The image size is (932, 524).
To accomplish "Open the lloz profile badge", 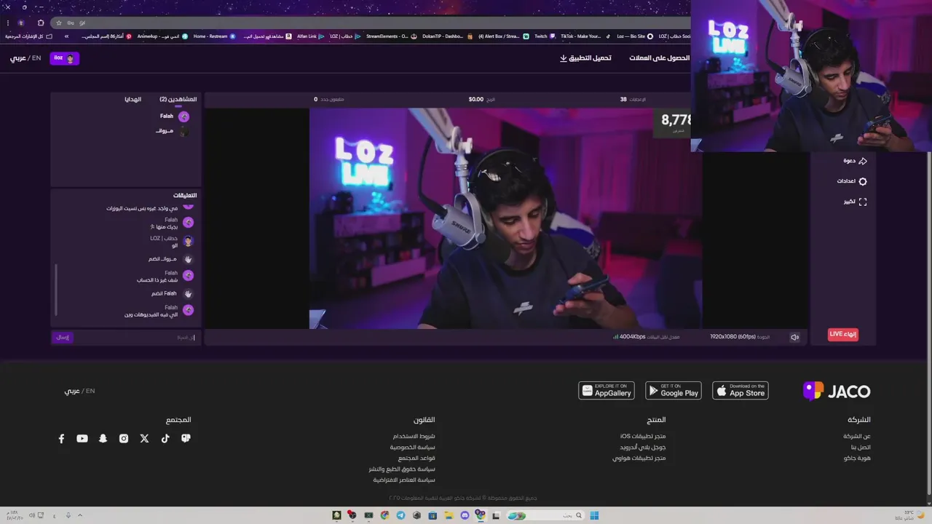I will coord(64,58).
